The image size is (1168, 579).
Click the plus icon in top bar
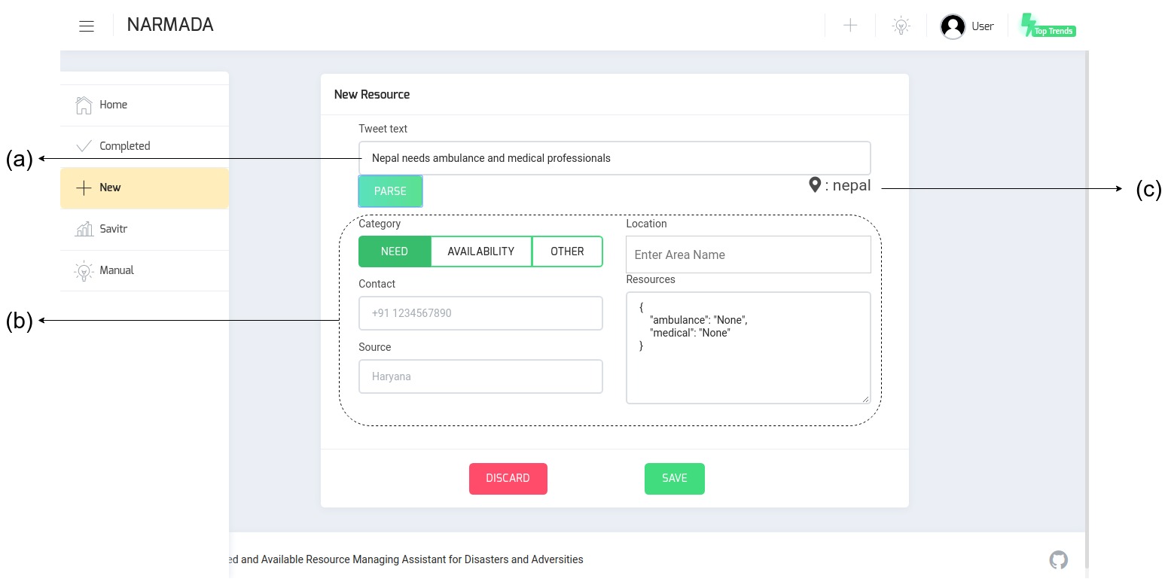[x=850, y=26]
